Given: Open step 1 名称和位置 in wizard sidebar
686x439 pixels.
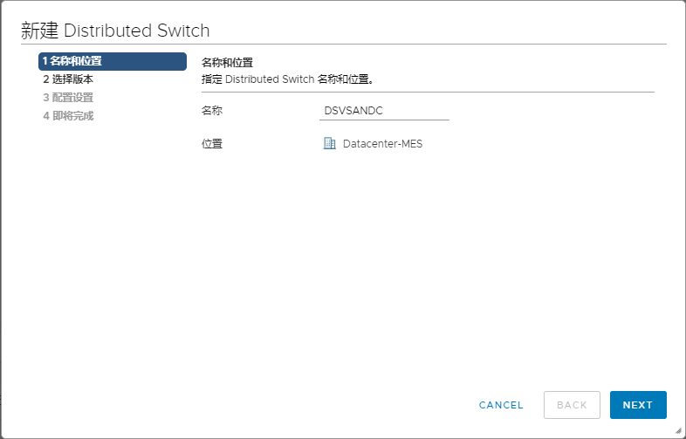Looking at the screenshot, I should (x=112, y=61).
